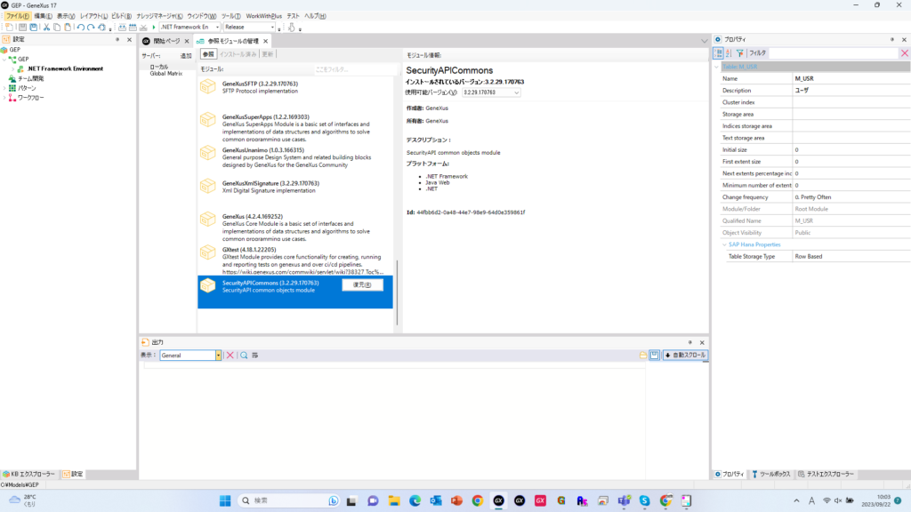Open Windows Start menu on taskbar

225,501
